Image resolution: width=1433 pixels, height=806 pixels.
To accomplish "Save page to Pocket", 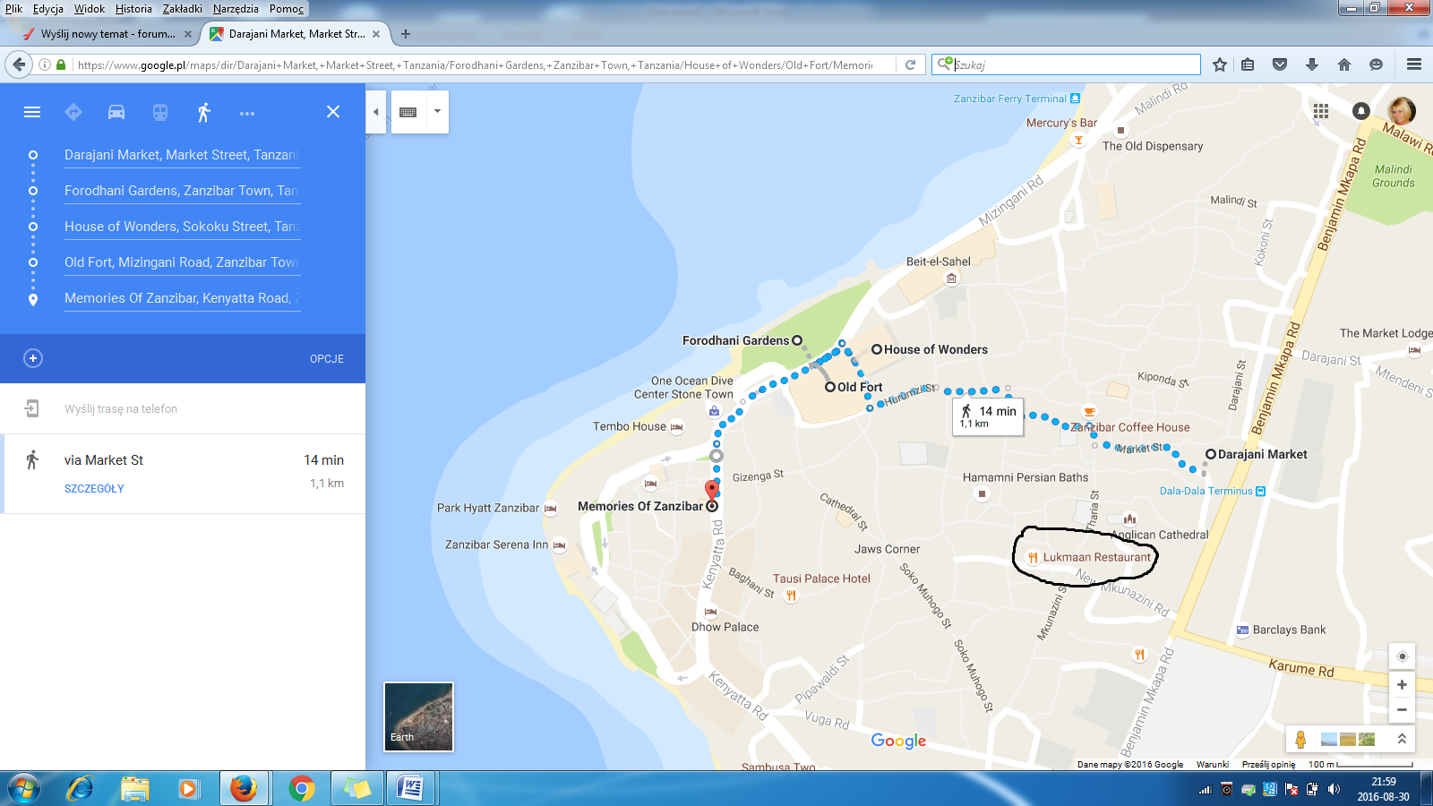I will [1280, 64].
